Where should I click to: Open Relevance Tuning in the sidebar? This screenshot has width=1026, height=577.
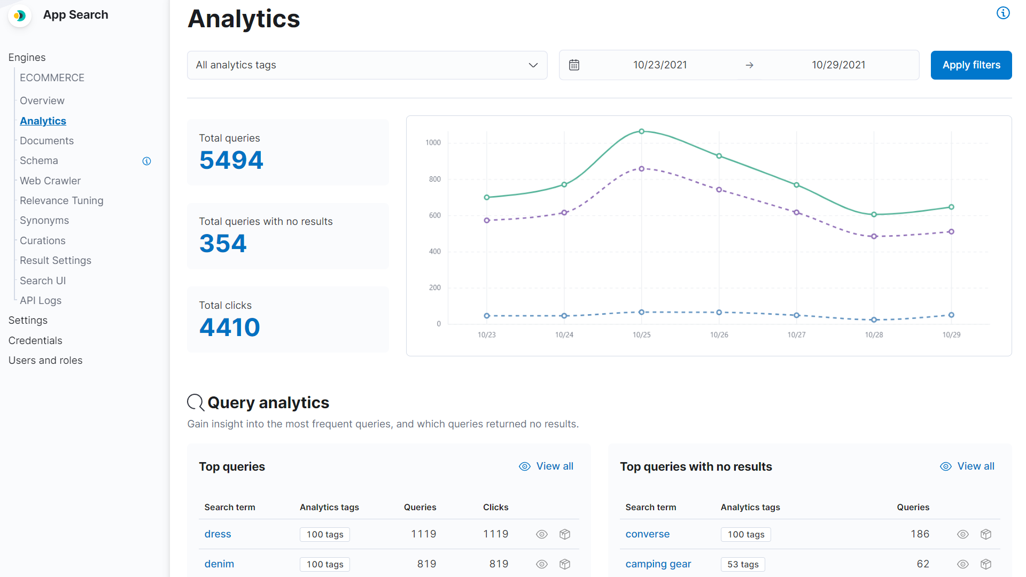(x=61, y=200)
